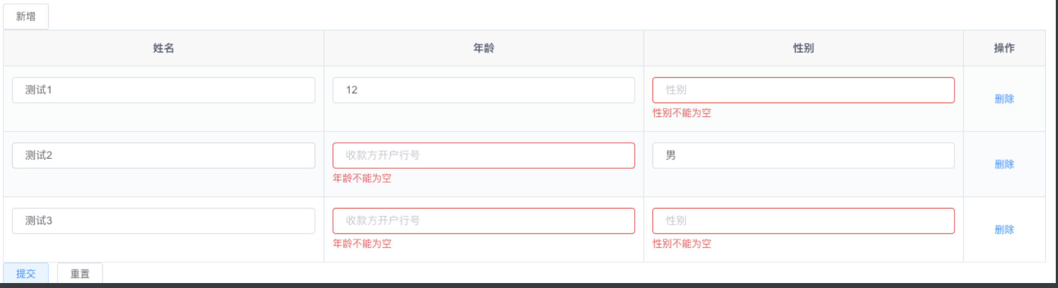
Task: Click the name input showing 测试2
Action: pyautogui.click(x=163, y=156)
